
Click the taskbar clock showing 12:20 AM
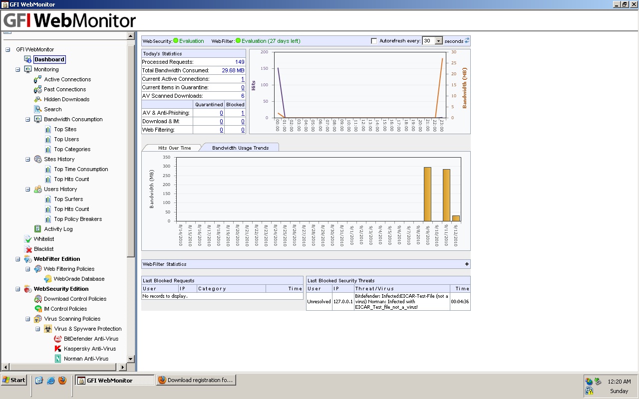pyautogui.click(x=619, y=382)
